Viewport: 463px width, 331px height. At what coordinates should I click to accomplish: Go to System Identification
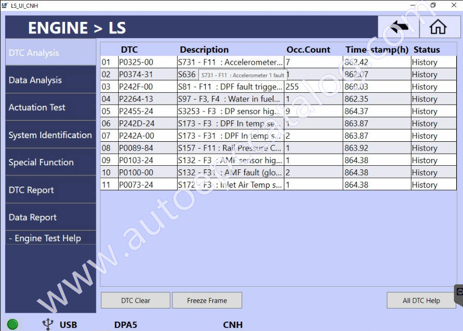51,135
